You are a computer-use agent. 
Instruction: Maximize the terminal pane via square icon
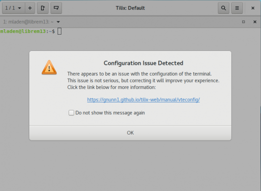[x=243, y=22]
